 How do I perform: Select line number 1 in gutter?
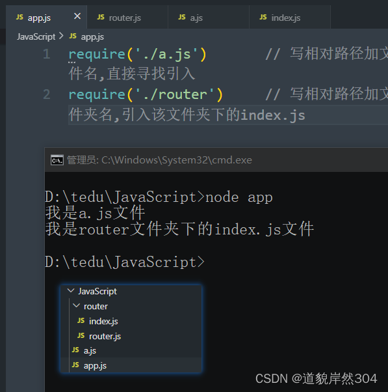(x=47, y=54)
